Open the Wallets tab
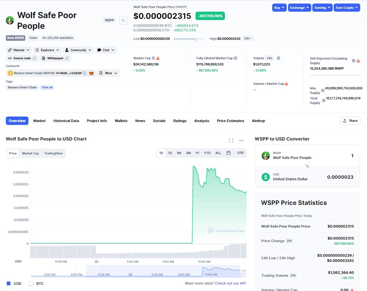The image size is (367, 291). click(x=121, y=121)
